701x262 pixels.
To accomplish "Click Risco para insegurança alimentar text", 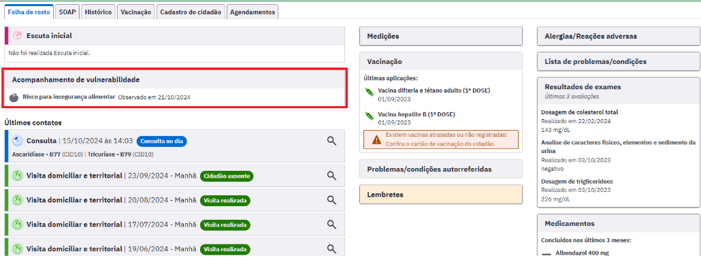I will point(69,97).
